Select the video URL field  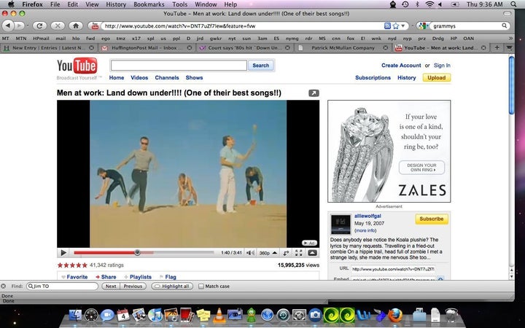pos(393,269)
